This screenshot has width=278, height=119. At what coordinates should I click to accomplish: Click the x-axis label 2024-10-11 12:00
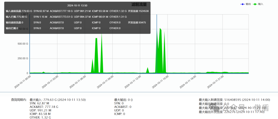coord(133,81)
